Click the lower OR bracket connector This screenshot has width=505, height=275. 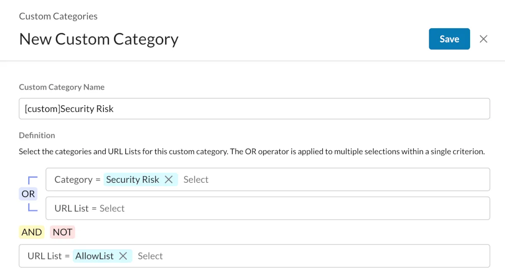[32, 207]
